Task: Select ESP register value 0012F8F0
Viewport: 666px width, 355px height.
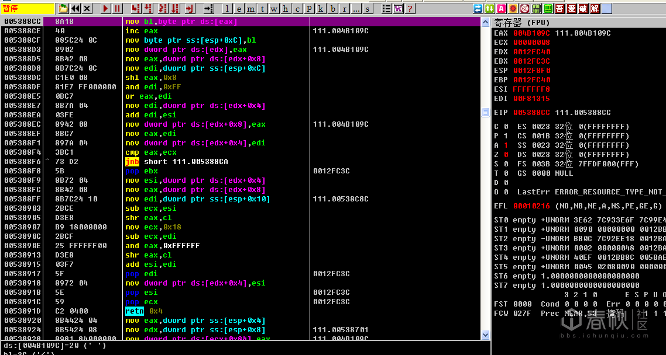Action: tap(532, 70)
